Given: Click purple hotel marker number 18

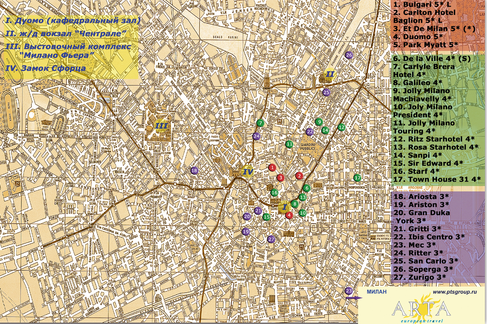Looking at the screenshot, I should click(x=194, y=170).
